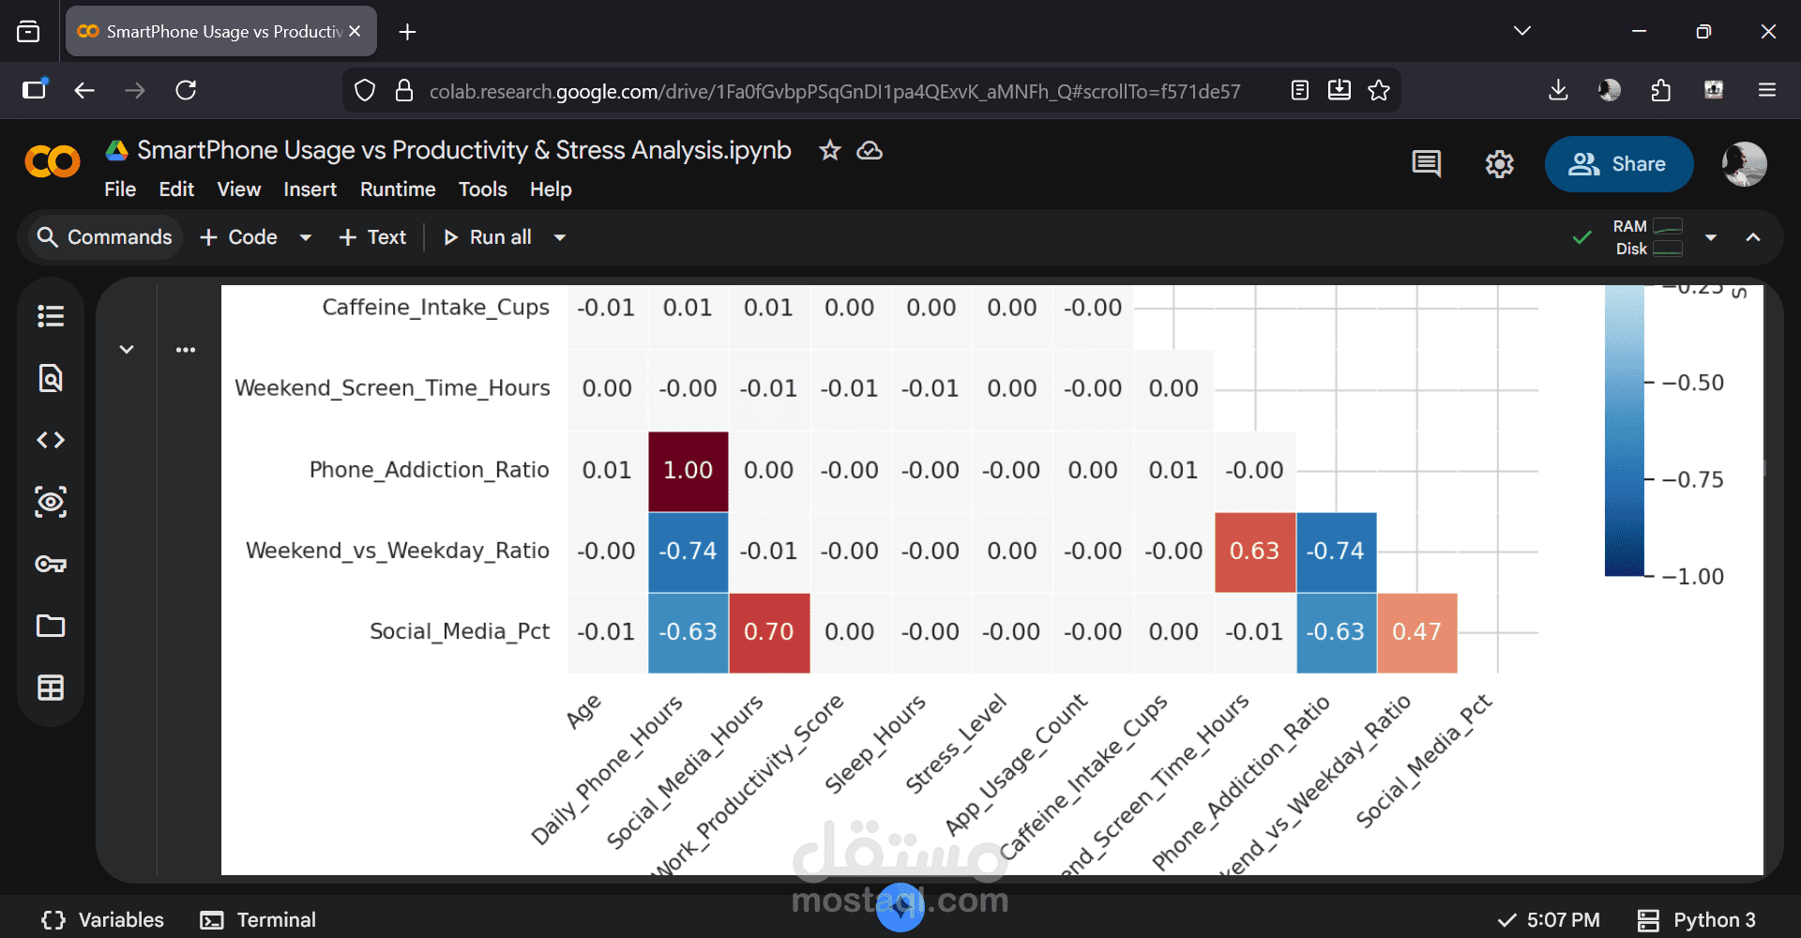1801x938 pixels.
Task: Open the Data table sidebar icon
Action: click(x=51, y=688)
